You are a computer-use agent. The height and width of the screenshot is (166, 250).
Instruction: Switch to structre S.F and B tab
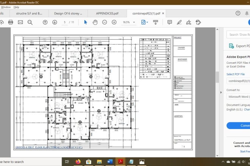coord(29,14)
